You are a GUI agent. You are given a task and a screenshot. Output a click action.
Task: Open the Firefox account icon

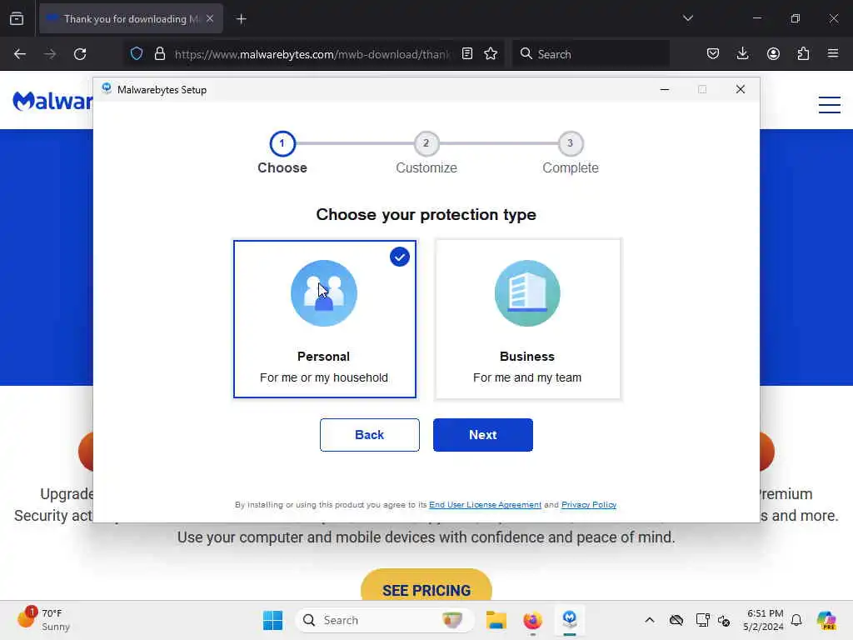click(773, 53)
